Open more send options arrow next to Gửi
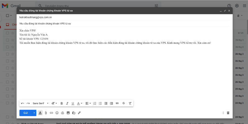248x124 pixels. tap(34, 113)
